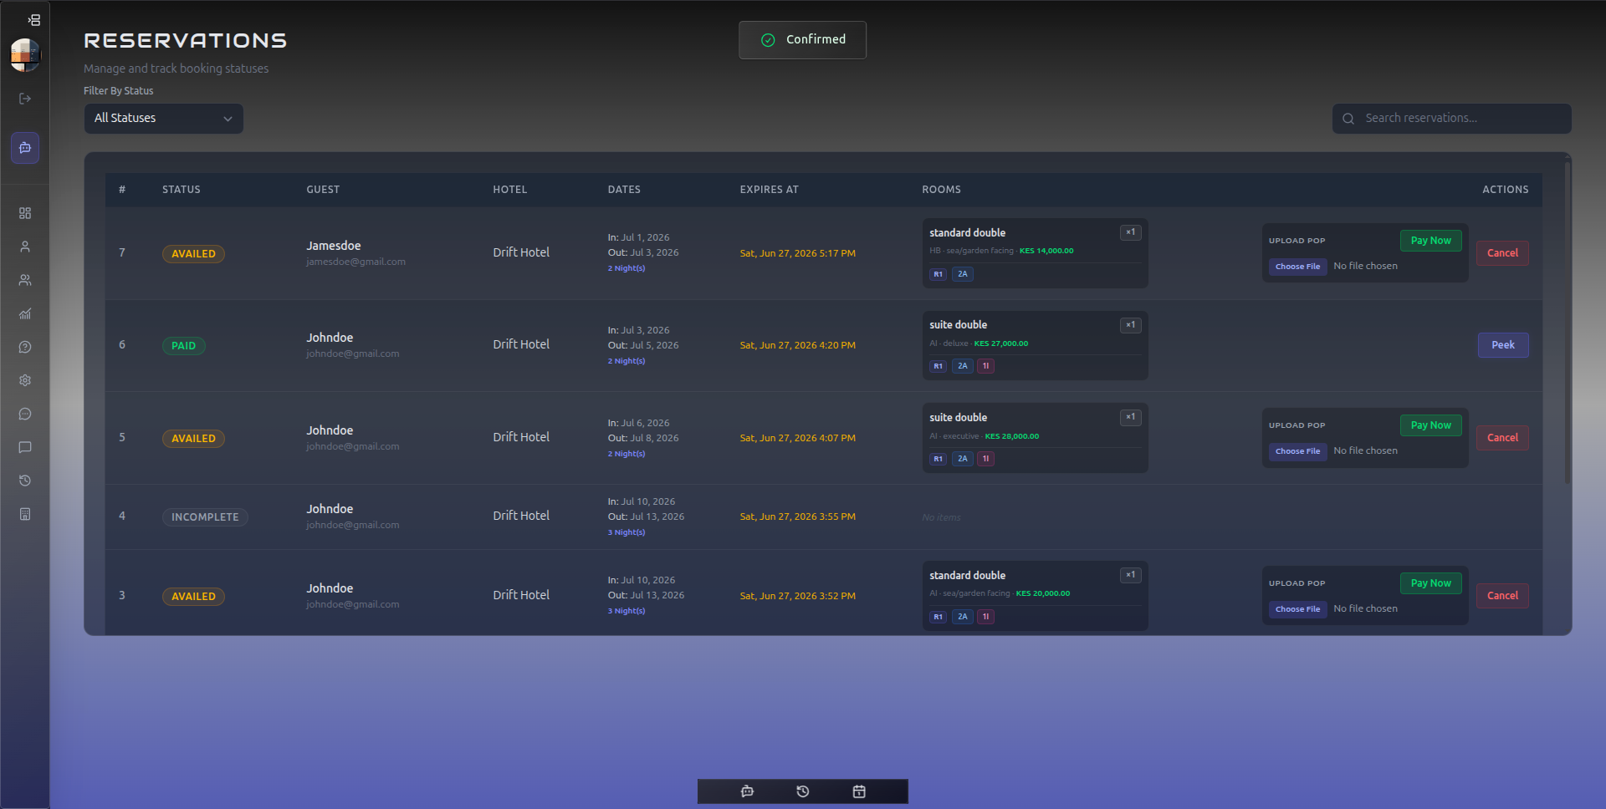Click the AVAILED badge on reservation 5
Viewport: 1606px width, 809px height.
coord(193,439)
